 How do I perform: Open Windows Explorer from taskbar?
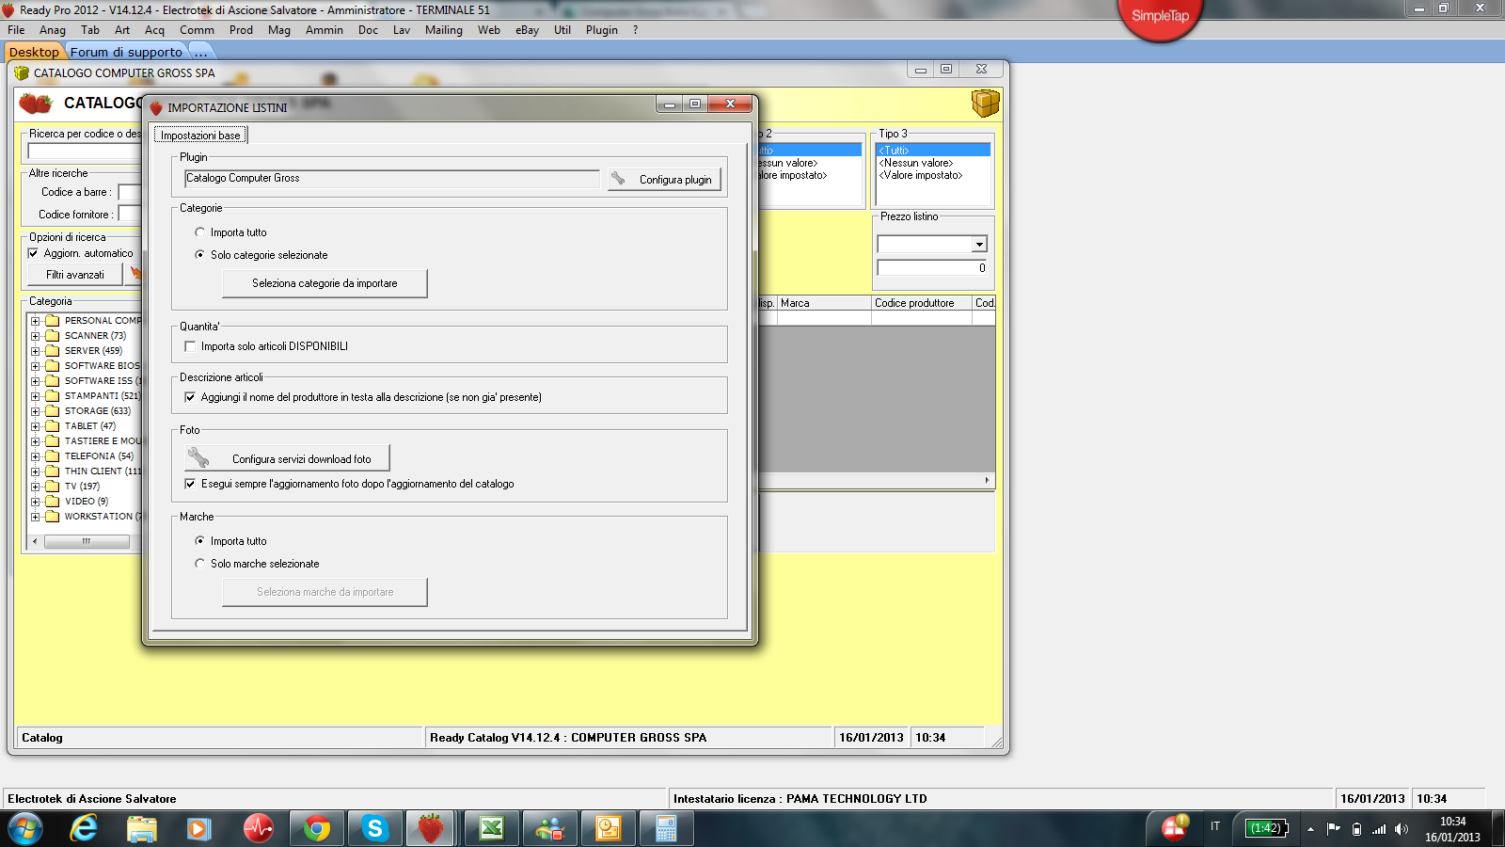point(142,829)
